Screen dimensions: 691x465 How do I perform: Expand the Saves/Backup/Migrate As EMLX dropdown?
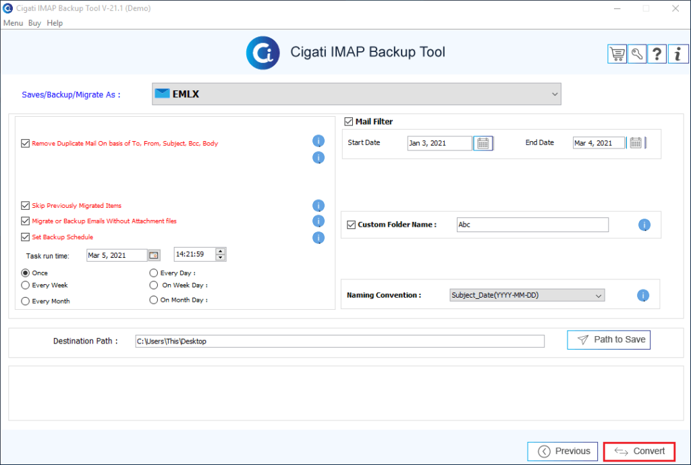(x=356, y=94)
